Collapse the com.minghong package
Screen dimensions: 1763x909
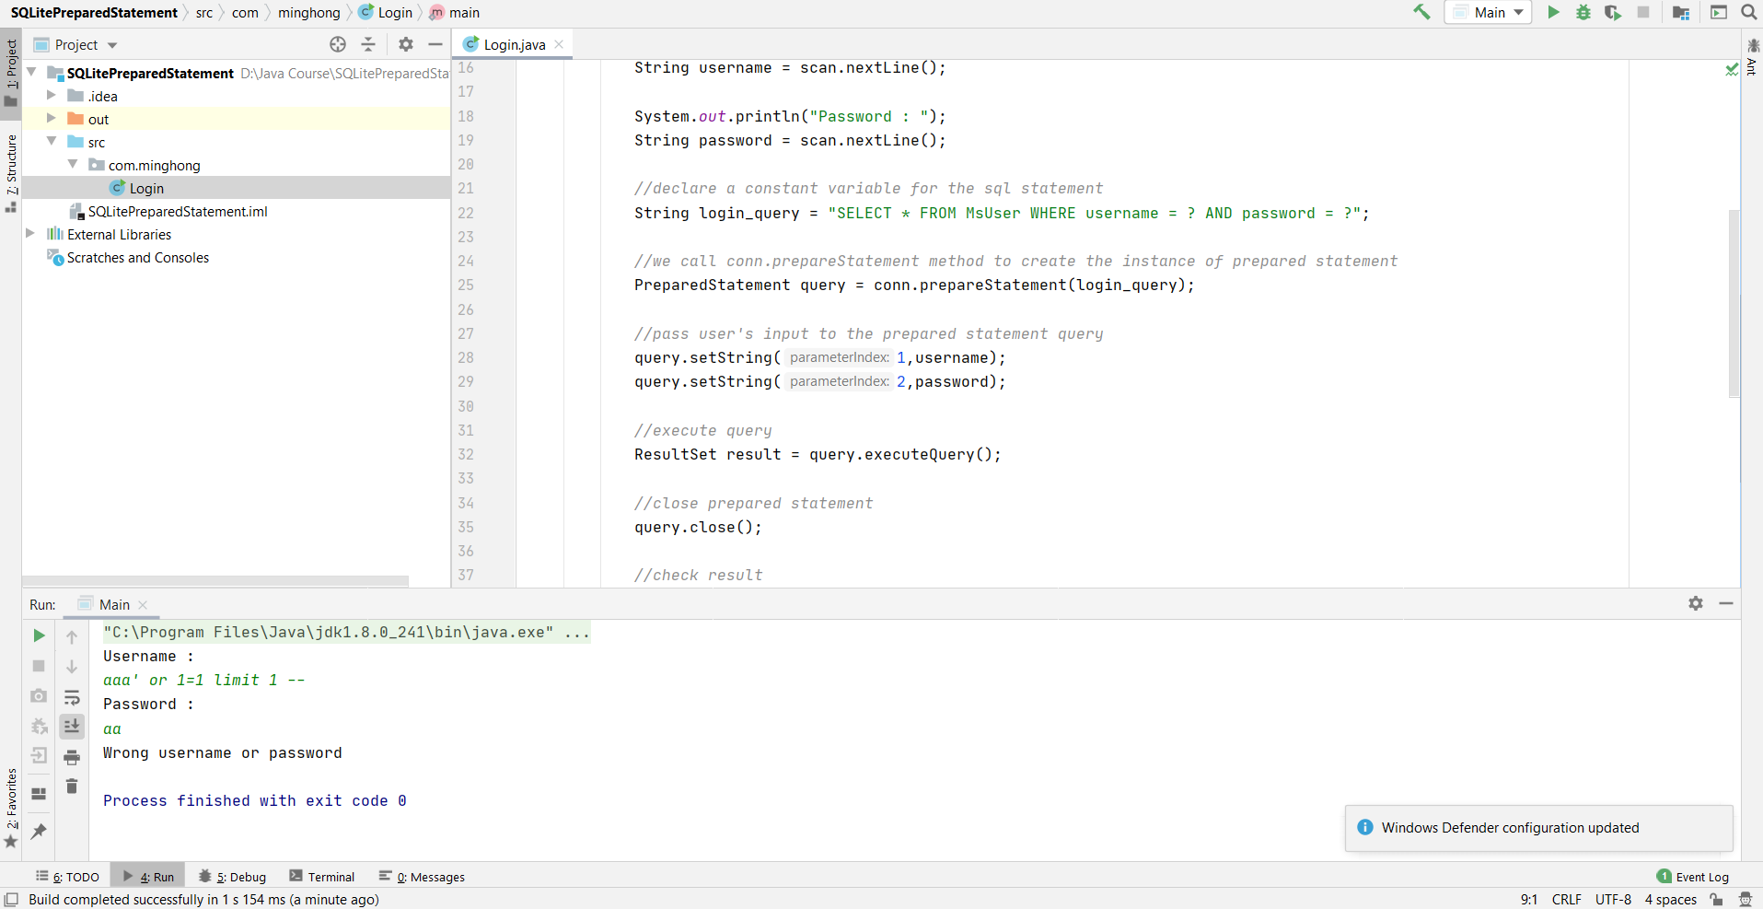(73, 164)
